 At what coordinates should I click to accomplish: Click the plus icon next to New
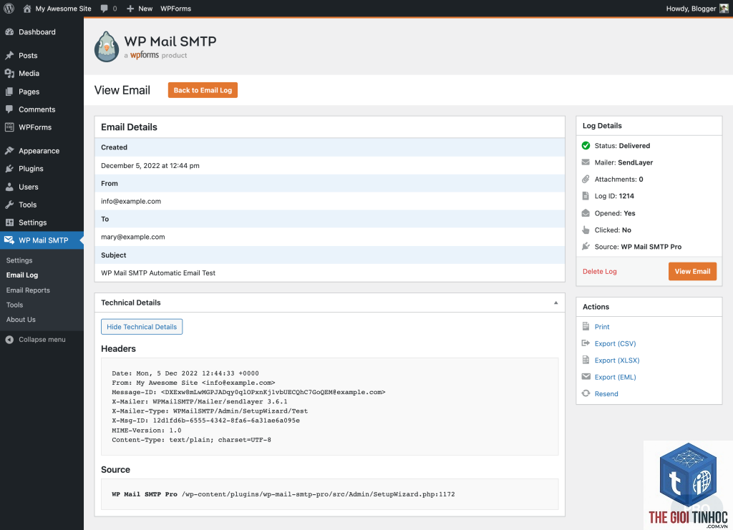pos(130,9)
